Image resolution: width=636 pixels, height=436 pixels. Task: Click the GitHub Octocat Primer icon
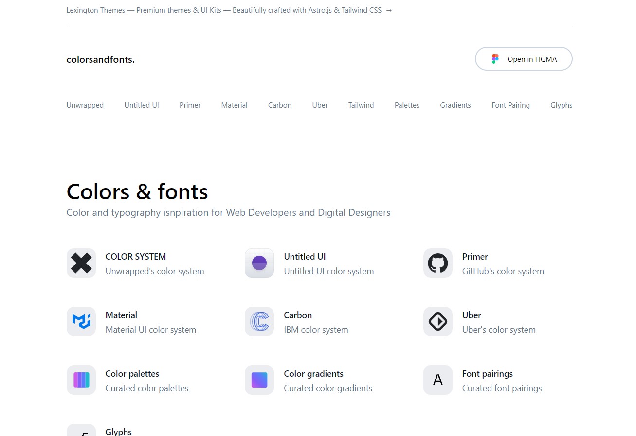438,263
